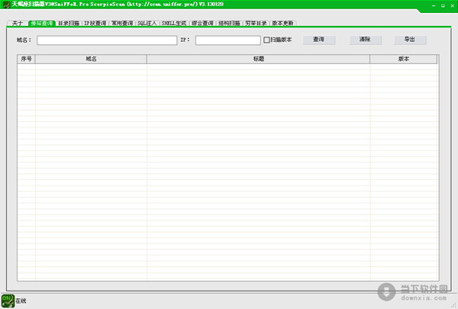Image resolution: width=458 pixels, height=309 pixels.
Task: Go to the 版本更新 tab
Action: click(282, 24)
